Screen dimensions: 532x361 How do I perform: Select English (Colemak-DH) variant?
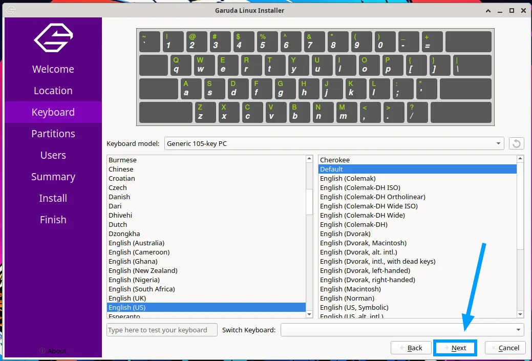pos(417,224)
